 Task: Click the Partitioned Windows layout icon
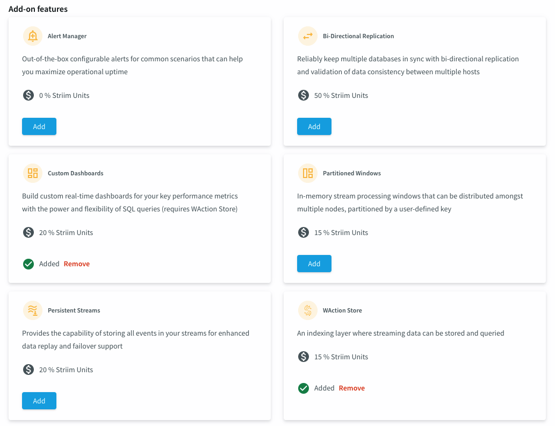(x=307, y=173)
